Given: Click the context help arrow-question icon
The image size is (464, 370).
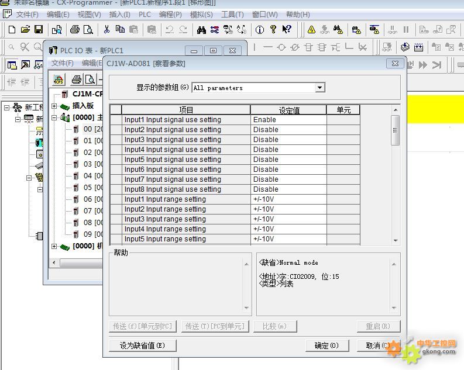Looking at the screenshot, I should pyautogui.click(x=287, y=30).
